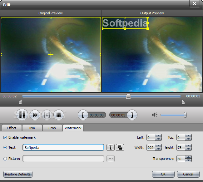Close the Edit dialog
The image size is (203, 182).
(195, 4)
